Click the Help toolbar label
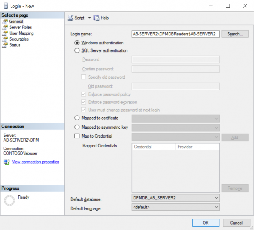Image resolution: width=254 pixels, height=230 pixels. click(x=105, y=18)
